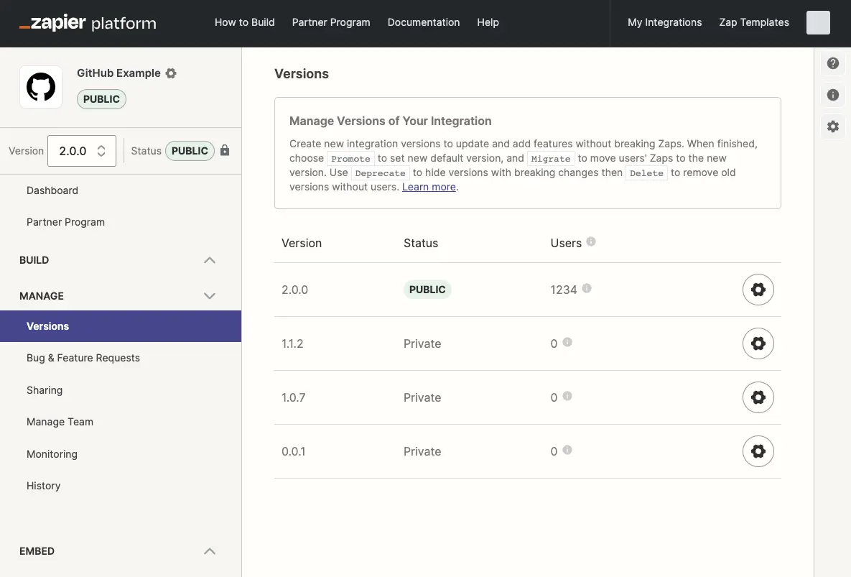Open Partner Program in the sidebar
The width and height of the screenshot is (851, 577).
tap(65, 222)
